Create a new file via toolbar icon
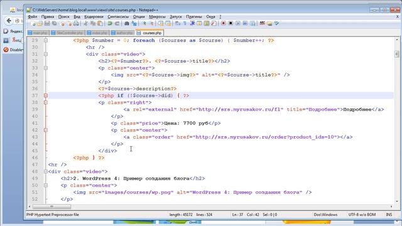402x226 pixels. [x=33, y=24]
